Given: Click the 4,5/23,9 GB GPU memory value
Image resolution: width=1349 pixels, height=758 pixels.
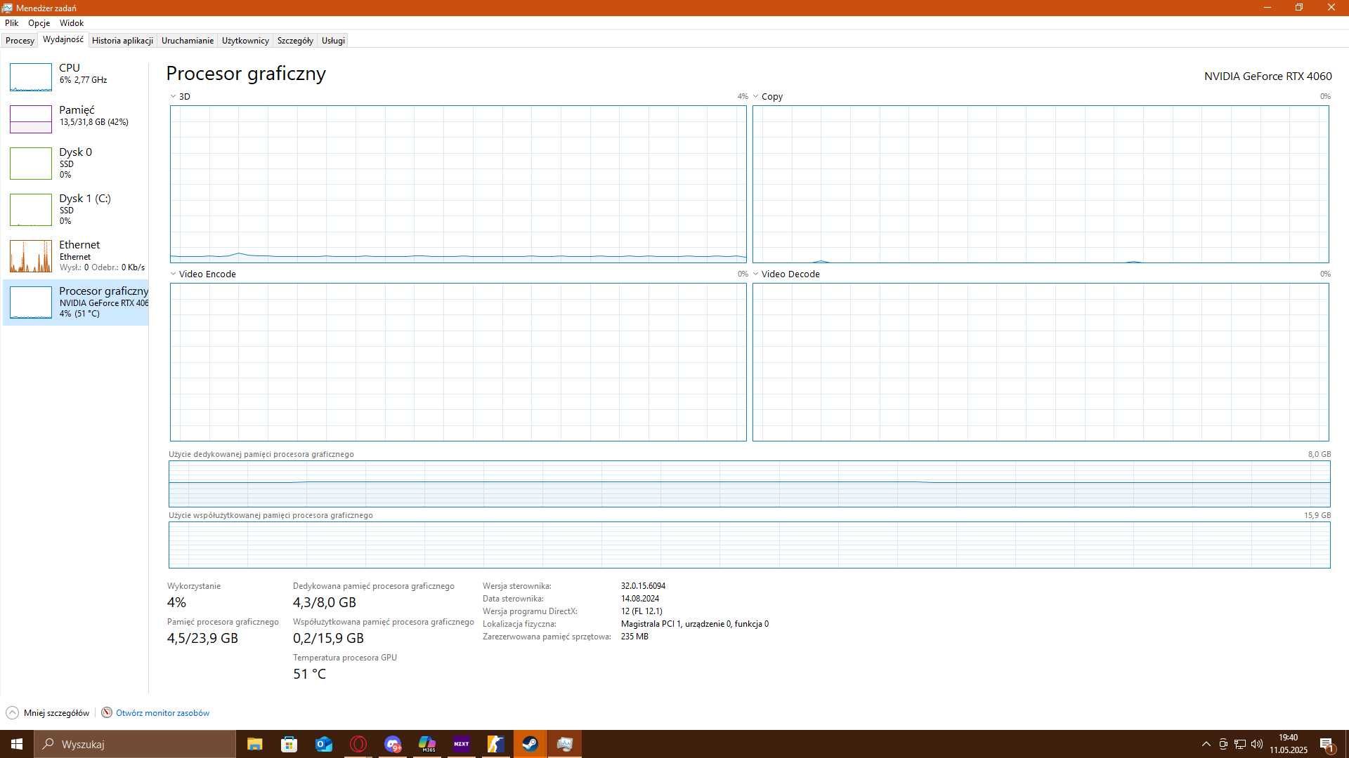Looking at the screenshot, I should click(x=202, y=639).
